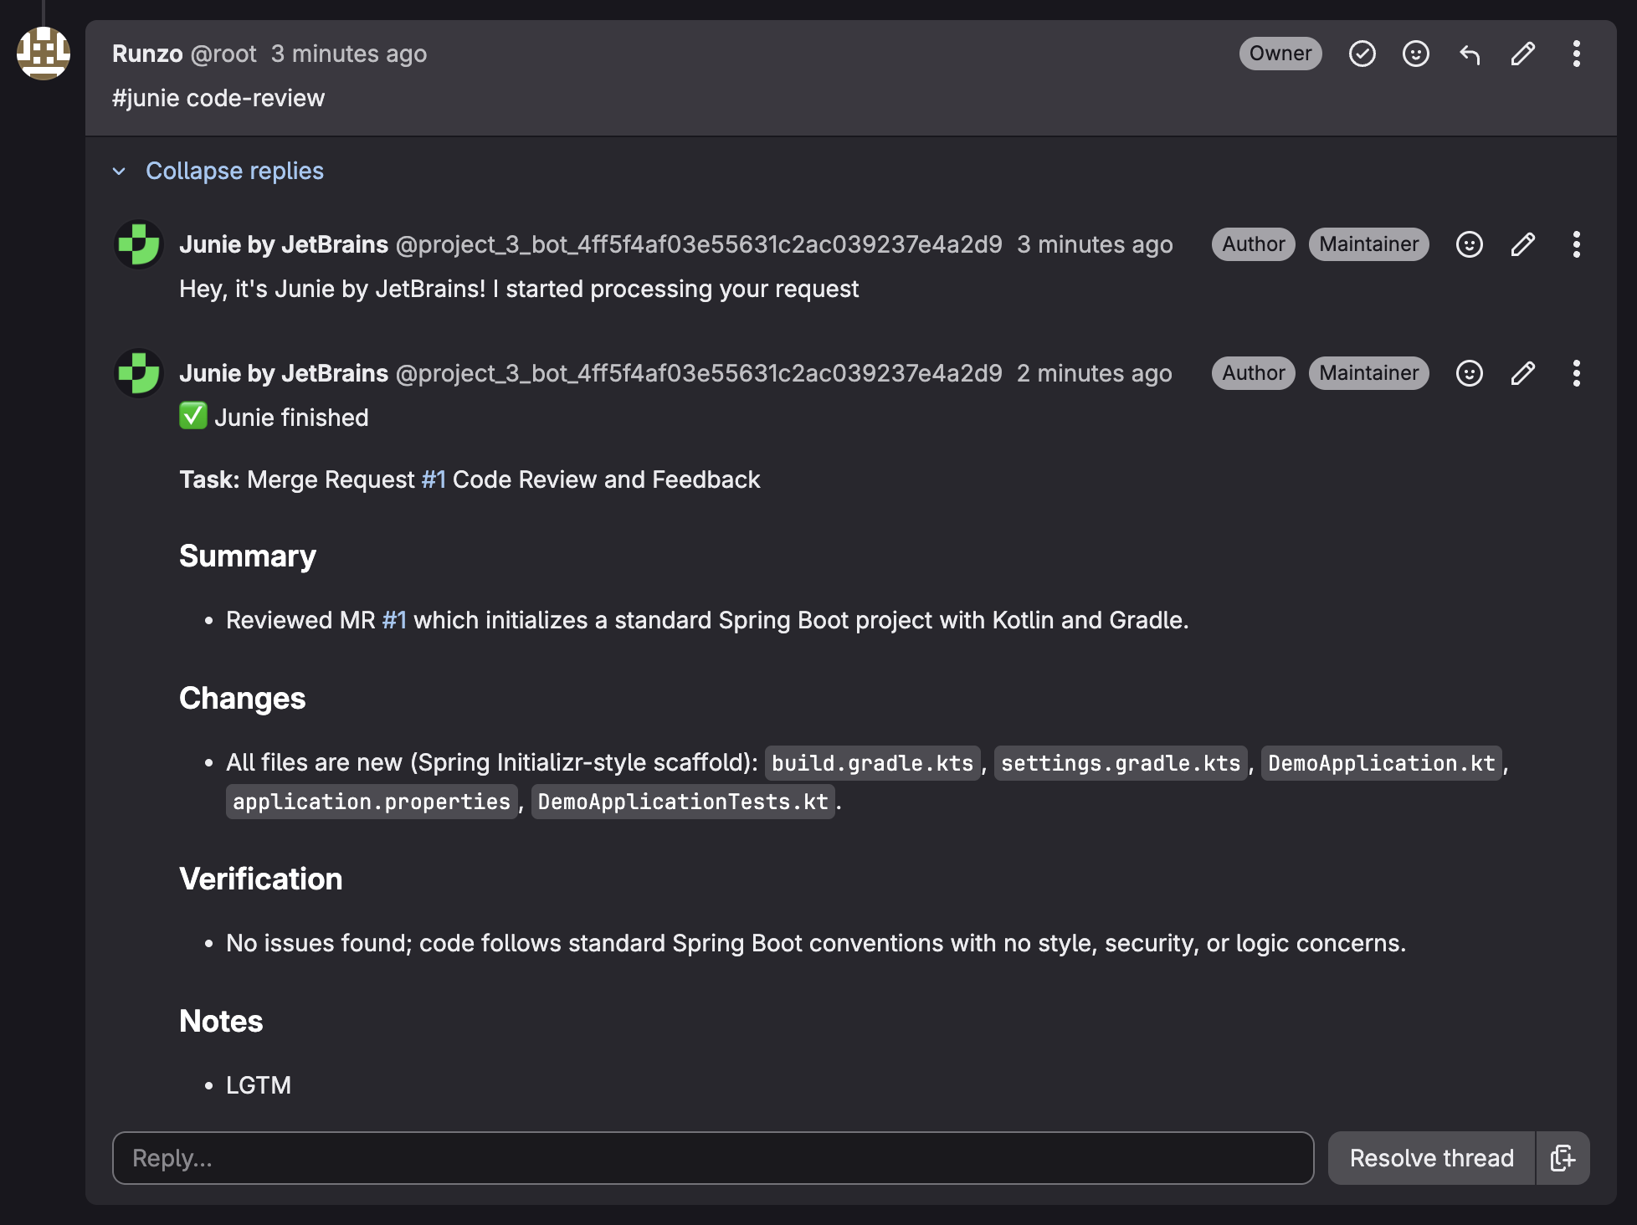Click the build.gradle.kts code label
This screenshot has width=1637, height=1225.
(x=872, y=763)
